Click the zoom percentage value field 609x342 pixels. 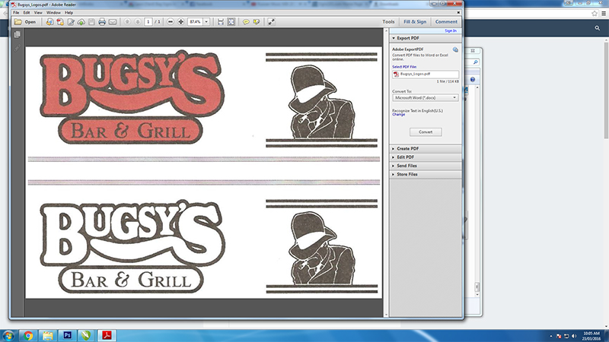coord(196,22)
